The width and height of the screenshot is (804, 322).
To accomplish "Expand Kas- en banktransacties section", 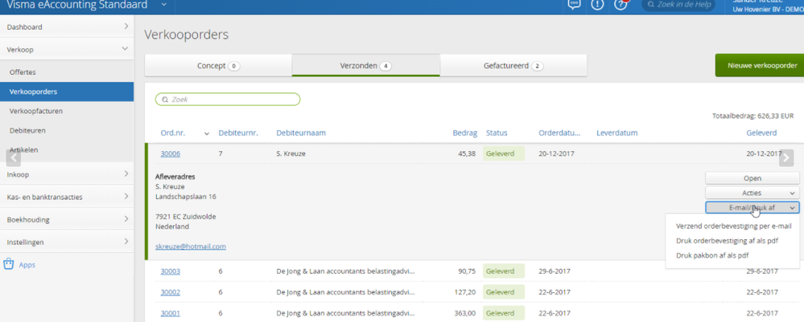I will (x=67, y=197).
